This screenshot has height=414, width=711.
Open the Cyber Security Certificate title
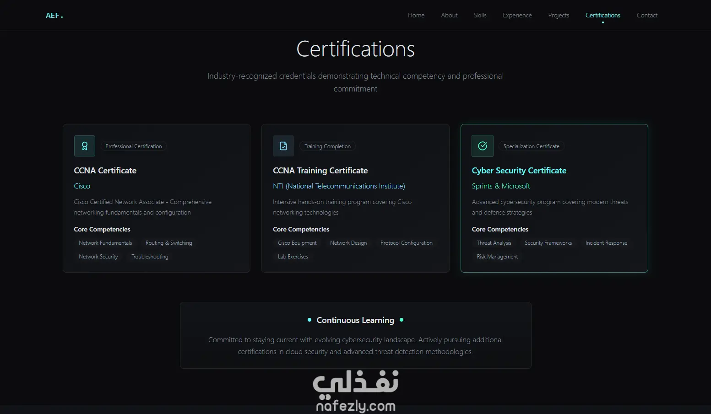click(519, 171)
